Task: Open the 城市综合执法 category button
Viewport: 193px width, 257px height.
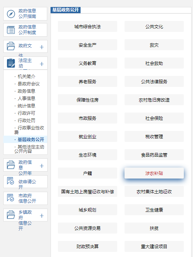Action: 88,26
